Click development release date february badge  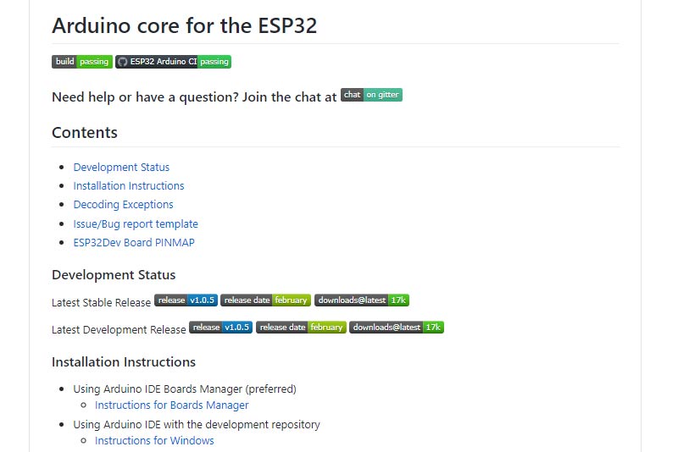(301, 328)
